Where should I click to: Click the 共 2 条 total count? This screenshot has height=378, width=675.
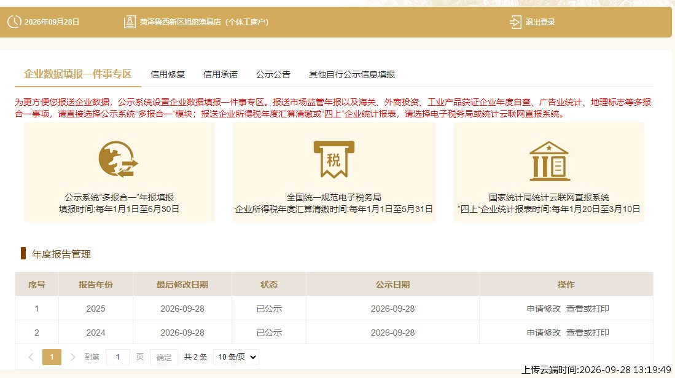tap(195, 357)
